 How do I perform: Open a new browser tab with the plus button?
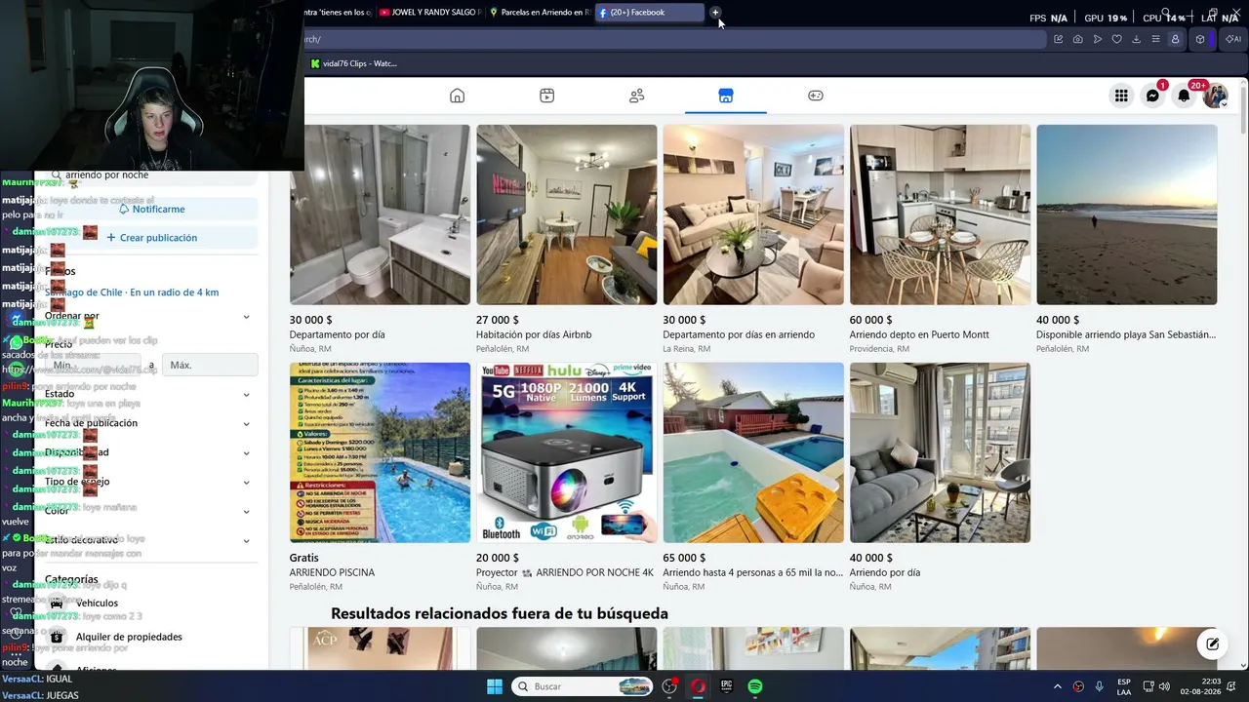click(715, 13)
